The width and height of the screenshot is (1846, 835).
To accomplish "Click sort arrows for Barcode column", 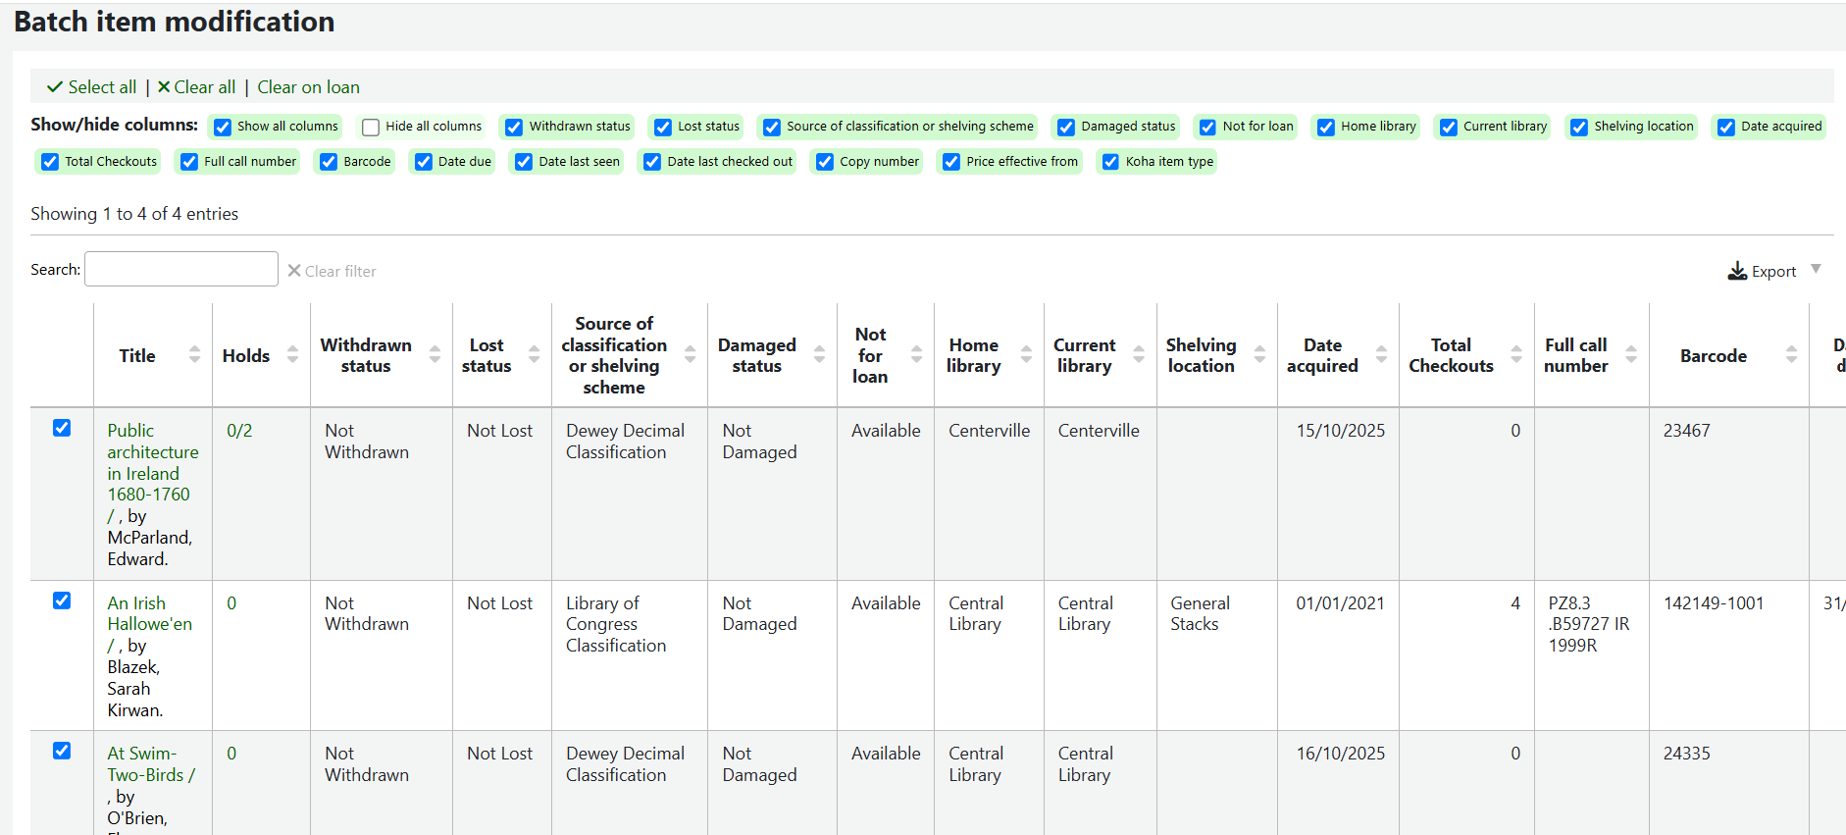I will click(1791, 355).
